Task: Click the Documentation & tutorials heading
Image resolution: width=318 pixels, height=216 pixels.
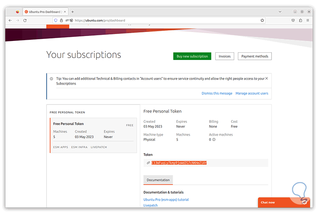Action: [163, 192]
